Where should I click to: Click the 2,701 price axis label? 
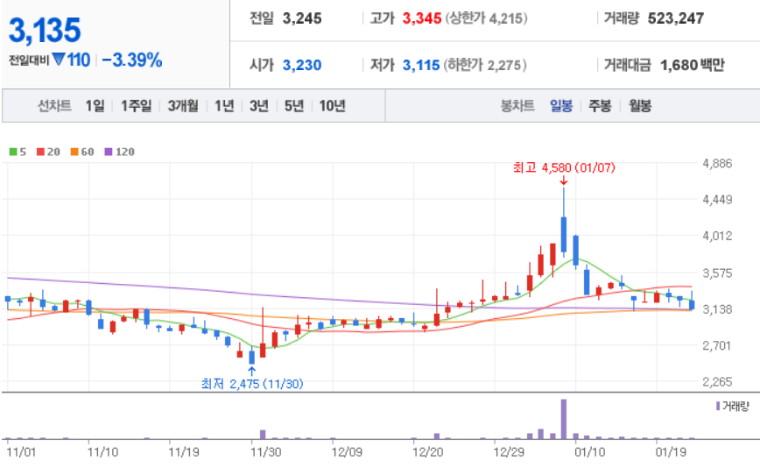(x=717, y=345)
